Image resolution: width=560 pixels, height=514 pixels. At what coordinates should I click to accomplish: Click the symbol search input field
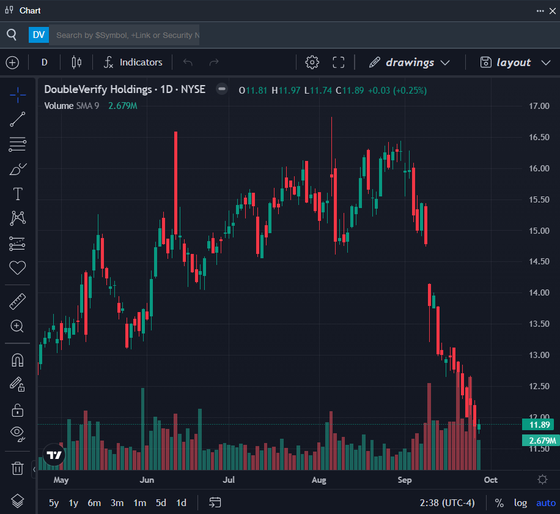pyautogui.click(x=125, y=35)
